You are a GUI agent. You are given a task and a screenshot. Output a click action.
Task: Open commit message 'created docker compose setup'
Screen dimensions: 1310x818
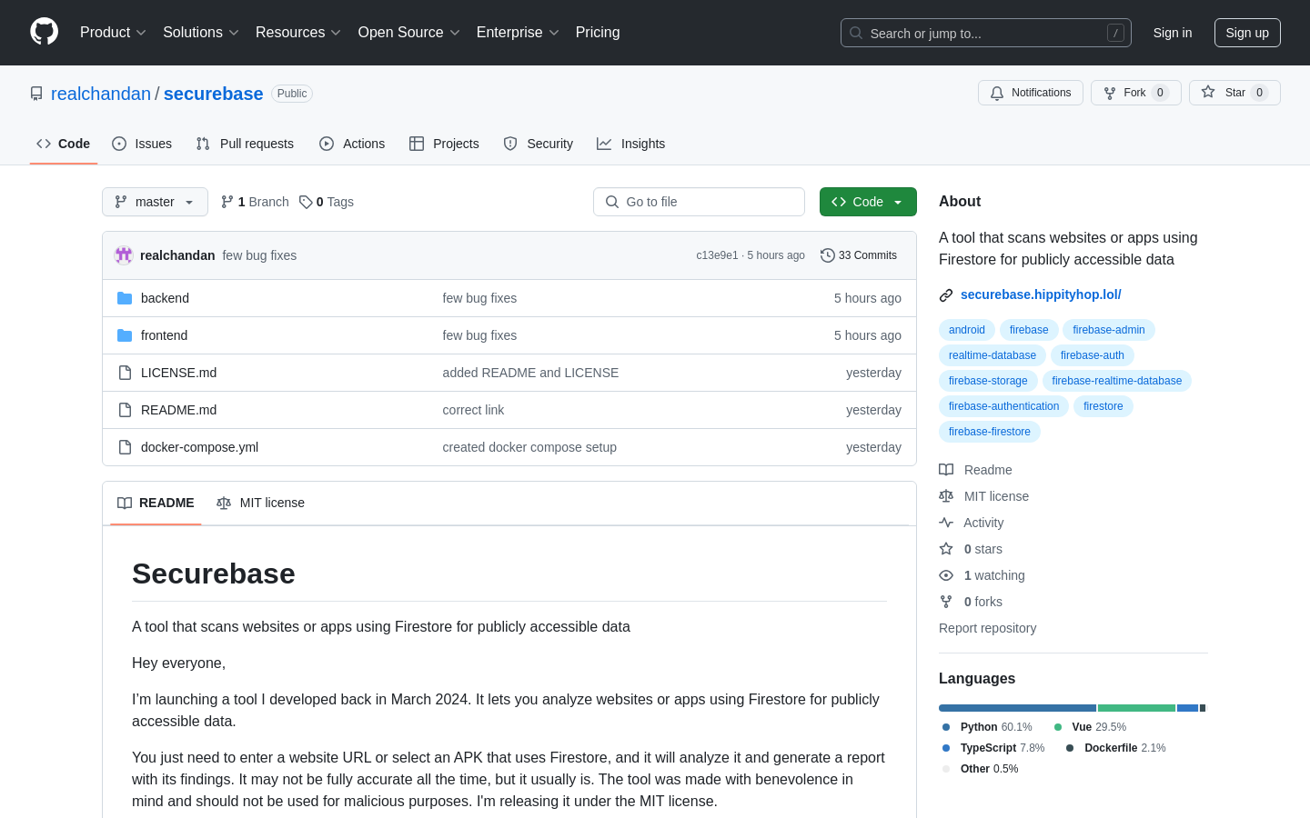click(529, 447)
